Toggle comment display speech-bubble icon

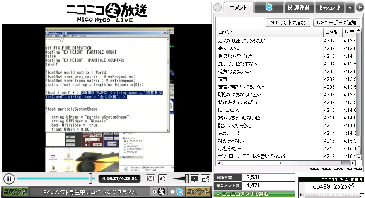(194, 179)
